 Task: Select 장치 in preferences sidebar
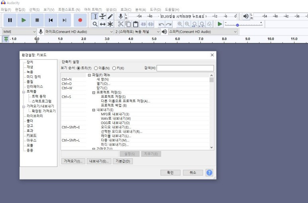point(29,62)
